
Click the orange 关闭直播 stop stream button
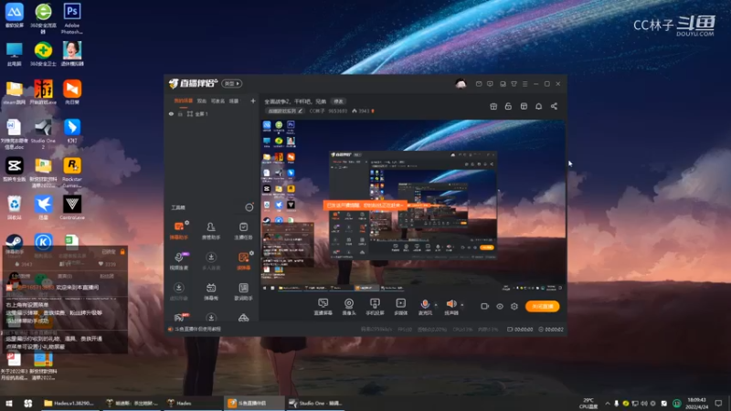542,306
